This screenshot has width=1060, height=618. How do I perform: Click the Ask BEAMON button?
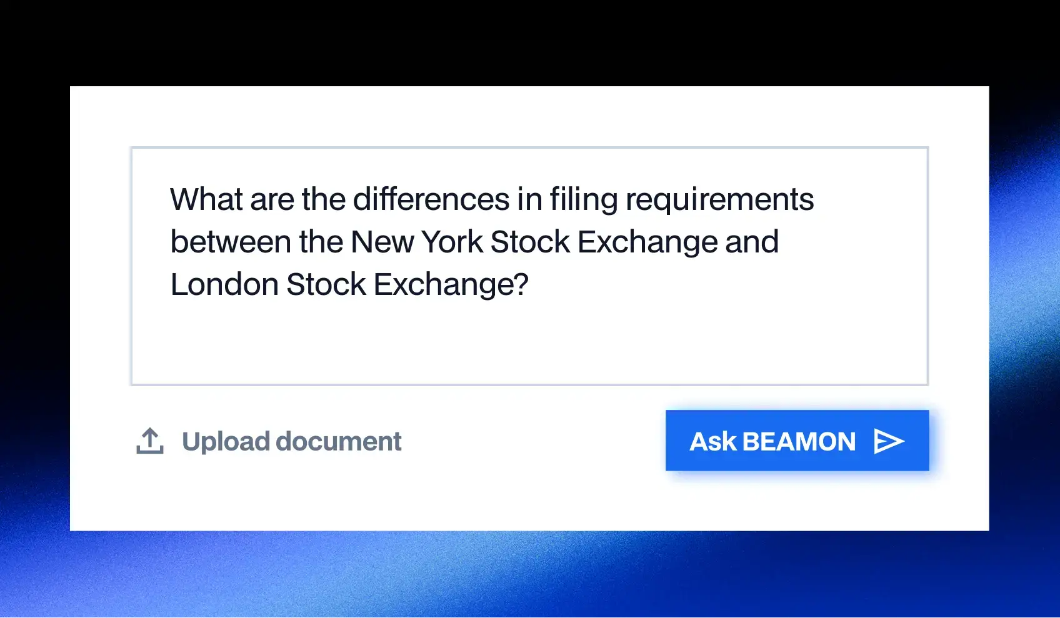tap(797, 441)
